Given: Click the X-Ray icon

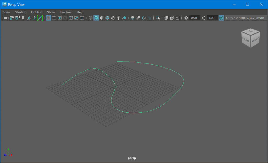Looking at the screenshot, I should [166, 18].
